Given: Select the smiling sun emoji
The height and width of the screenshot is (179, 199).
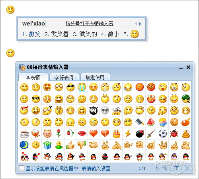Looking at the screenshot, I should (36, 145).
